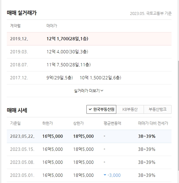
Task: Click the 기준일 column header
Action: pyautogui.click(x=15, y=123)
